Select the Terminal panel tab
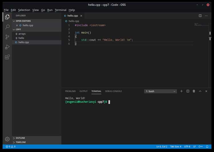Viewport: 214px width, 152px height. click(x=96, y=91)
